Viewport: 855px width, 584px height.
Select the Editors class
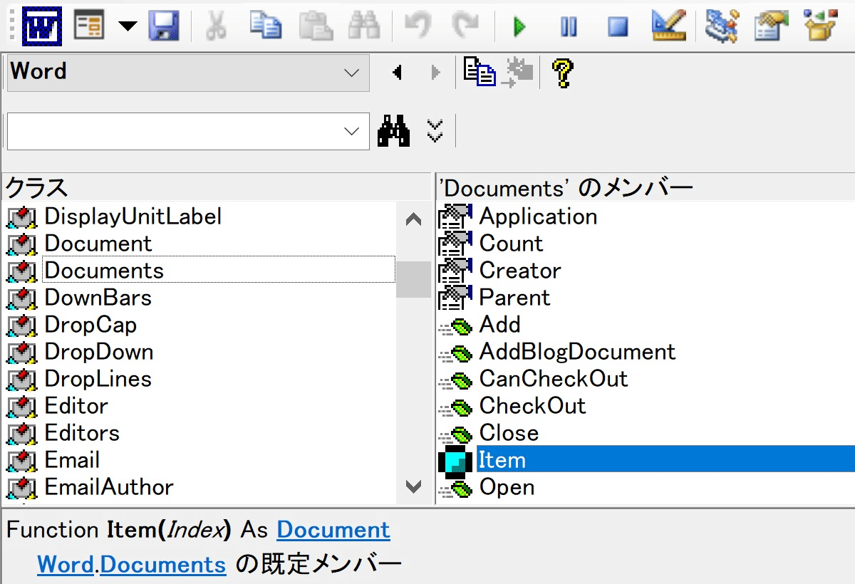pos(81,433)
